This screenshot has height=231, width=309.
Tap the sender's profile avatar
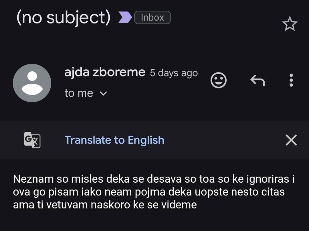click(x=32, y=83)
